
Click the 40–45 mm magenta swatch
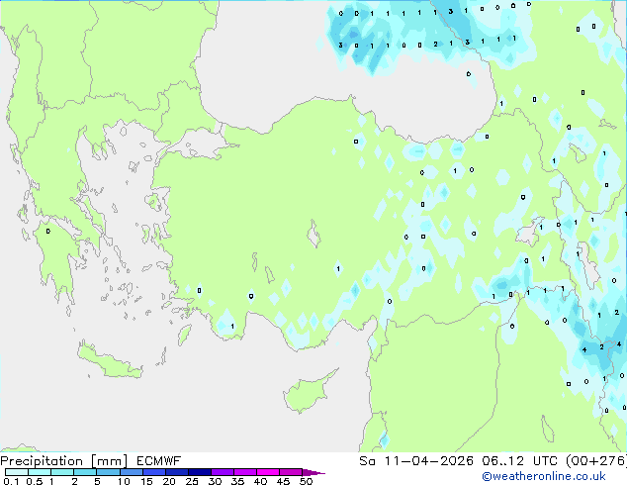click(268, 472)
